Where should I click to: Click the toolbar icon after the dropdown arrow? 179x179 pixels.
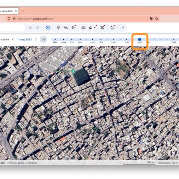pos(102,28)
